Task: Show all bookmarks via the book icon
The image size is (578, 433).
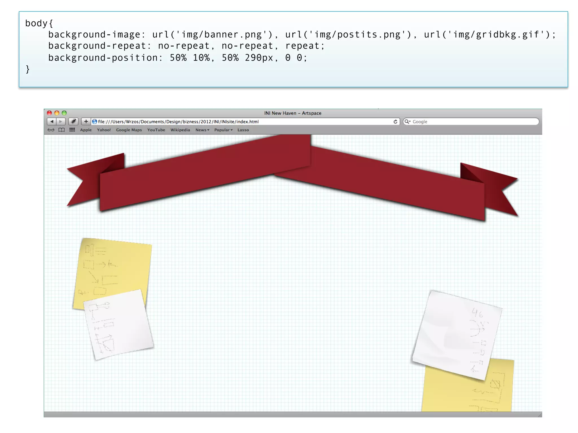Action: tap(62, 130)
